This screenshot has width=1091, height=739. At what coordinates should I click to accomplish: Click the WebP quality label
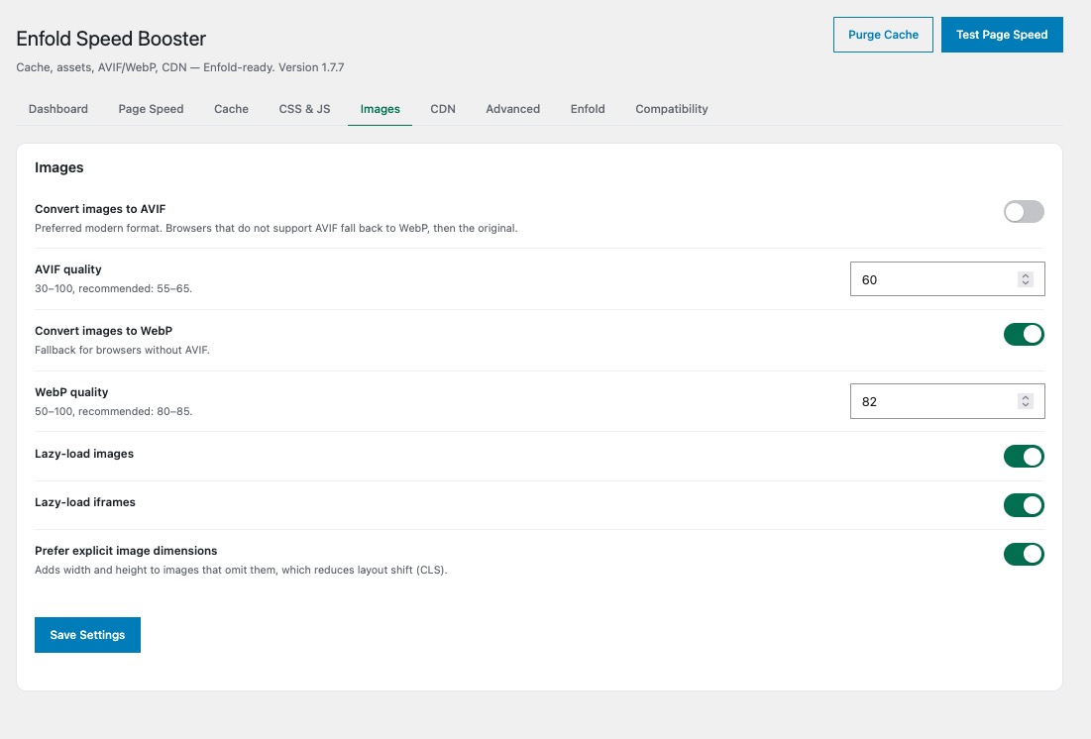71,391
